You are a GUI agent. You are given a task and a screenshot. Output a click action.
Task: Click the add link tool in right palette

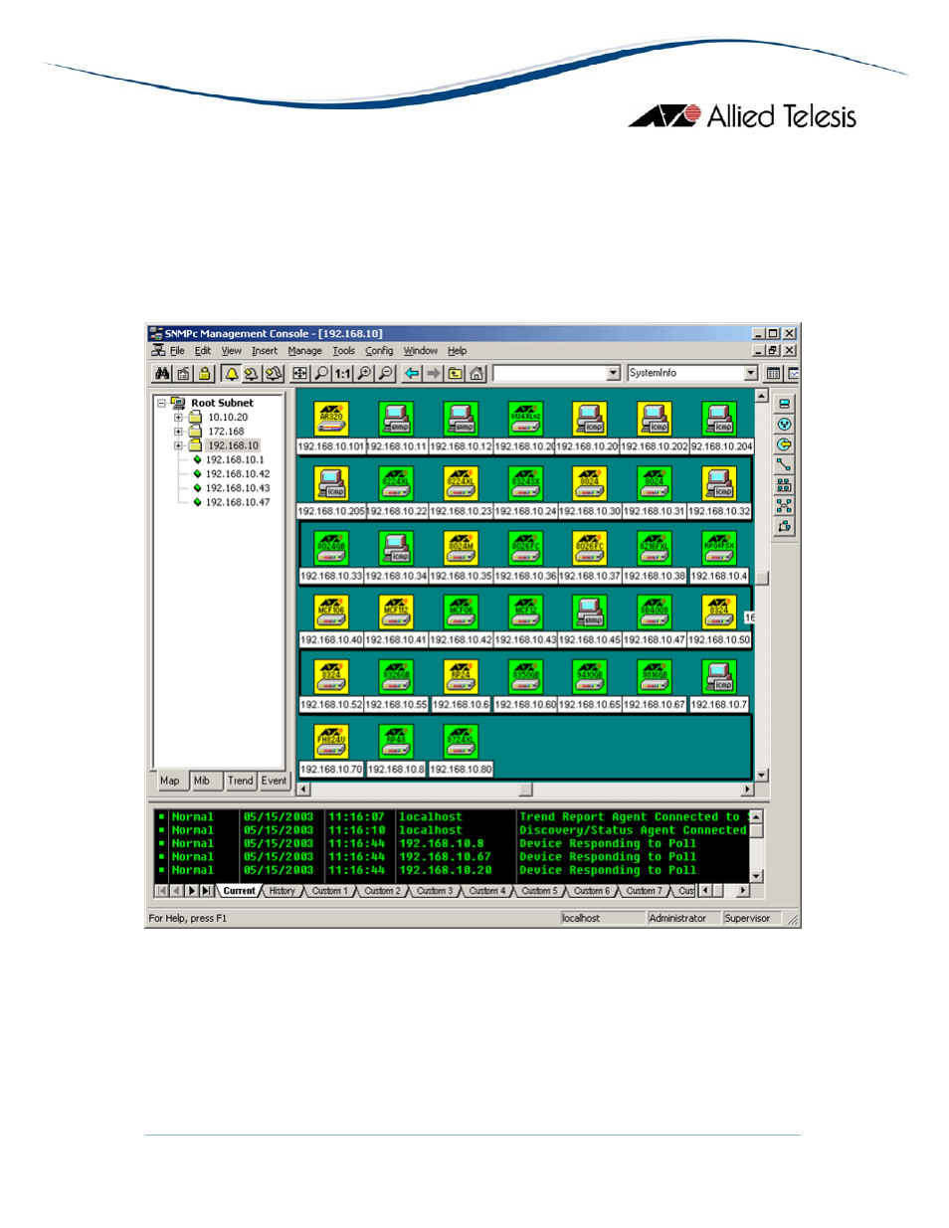click(x=784, y=464)
